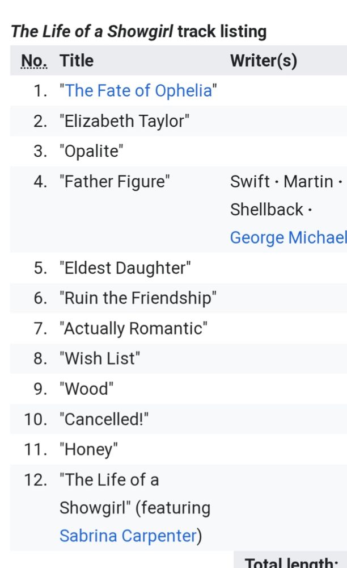The image size is (347, 568).
Task: Open the George Michael link
Action: tap(289, 237)
